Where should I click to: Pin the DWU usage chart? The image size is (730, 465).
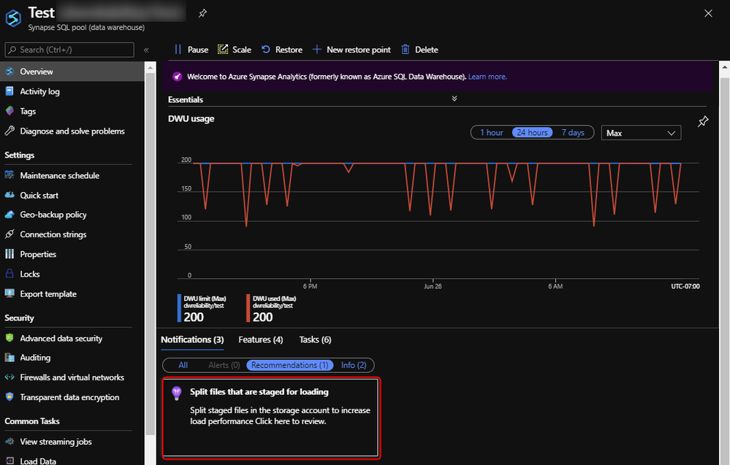702,122
